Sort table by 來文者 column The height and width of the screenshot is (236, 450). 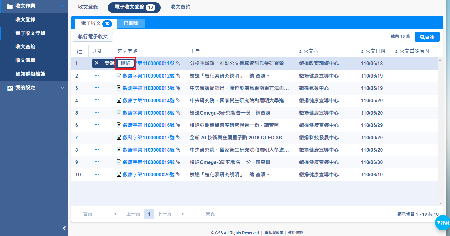point(308,51)
